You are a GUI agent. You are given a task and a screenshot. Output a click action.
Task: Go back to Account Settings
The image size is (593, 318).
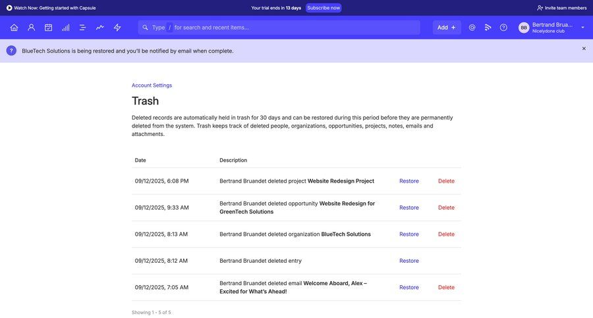pyautogui.click(x=152, y=85)
